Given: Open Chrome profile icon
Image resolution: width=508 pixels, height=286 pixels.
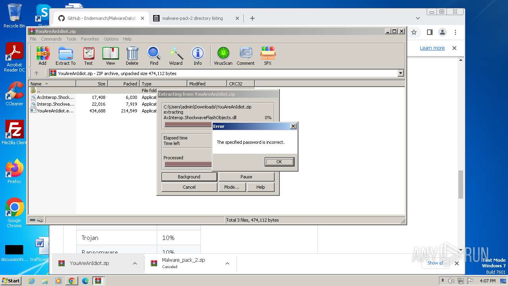Looking at the screenshot, I should coord(442,32).
